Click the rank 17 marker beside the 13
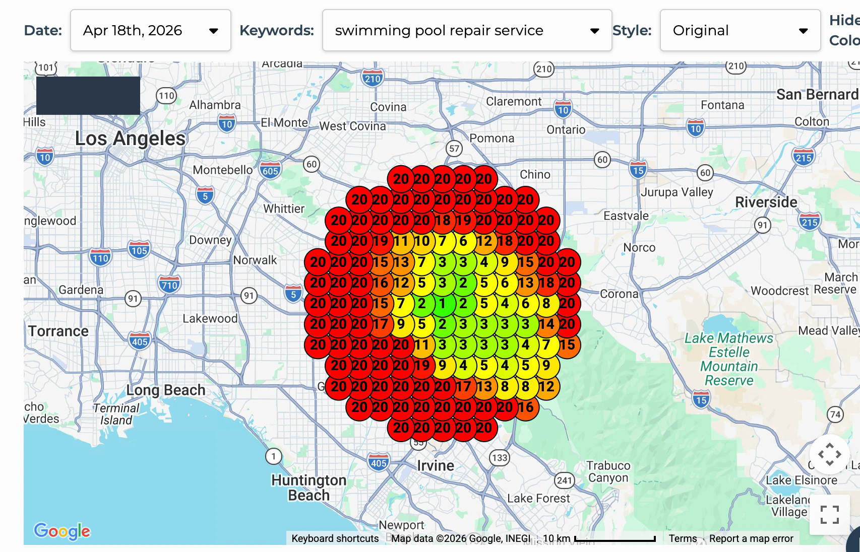This screenshot has width=860, height=552. (x=463, y=387)
